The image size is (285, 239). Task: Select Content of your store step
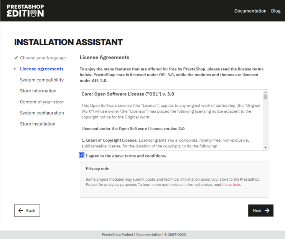point(42,102)
